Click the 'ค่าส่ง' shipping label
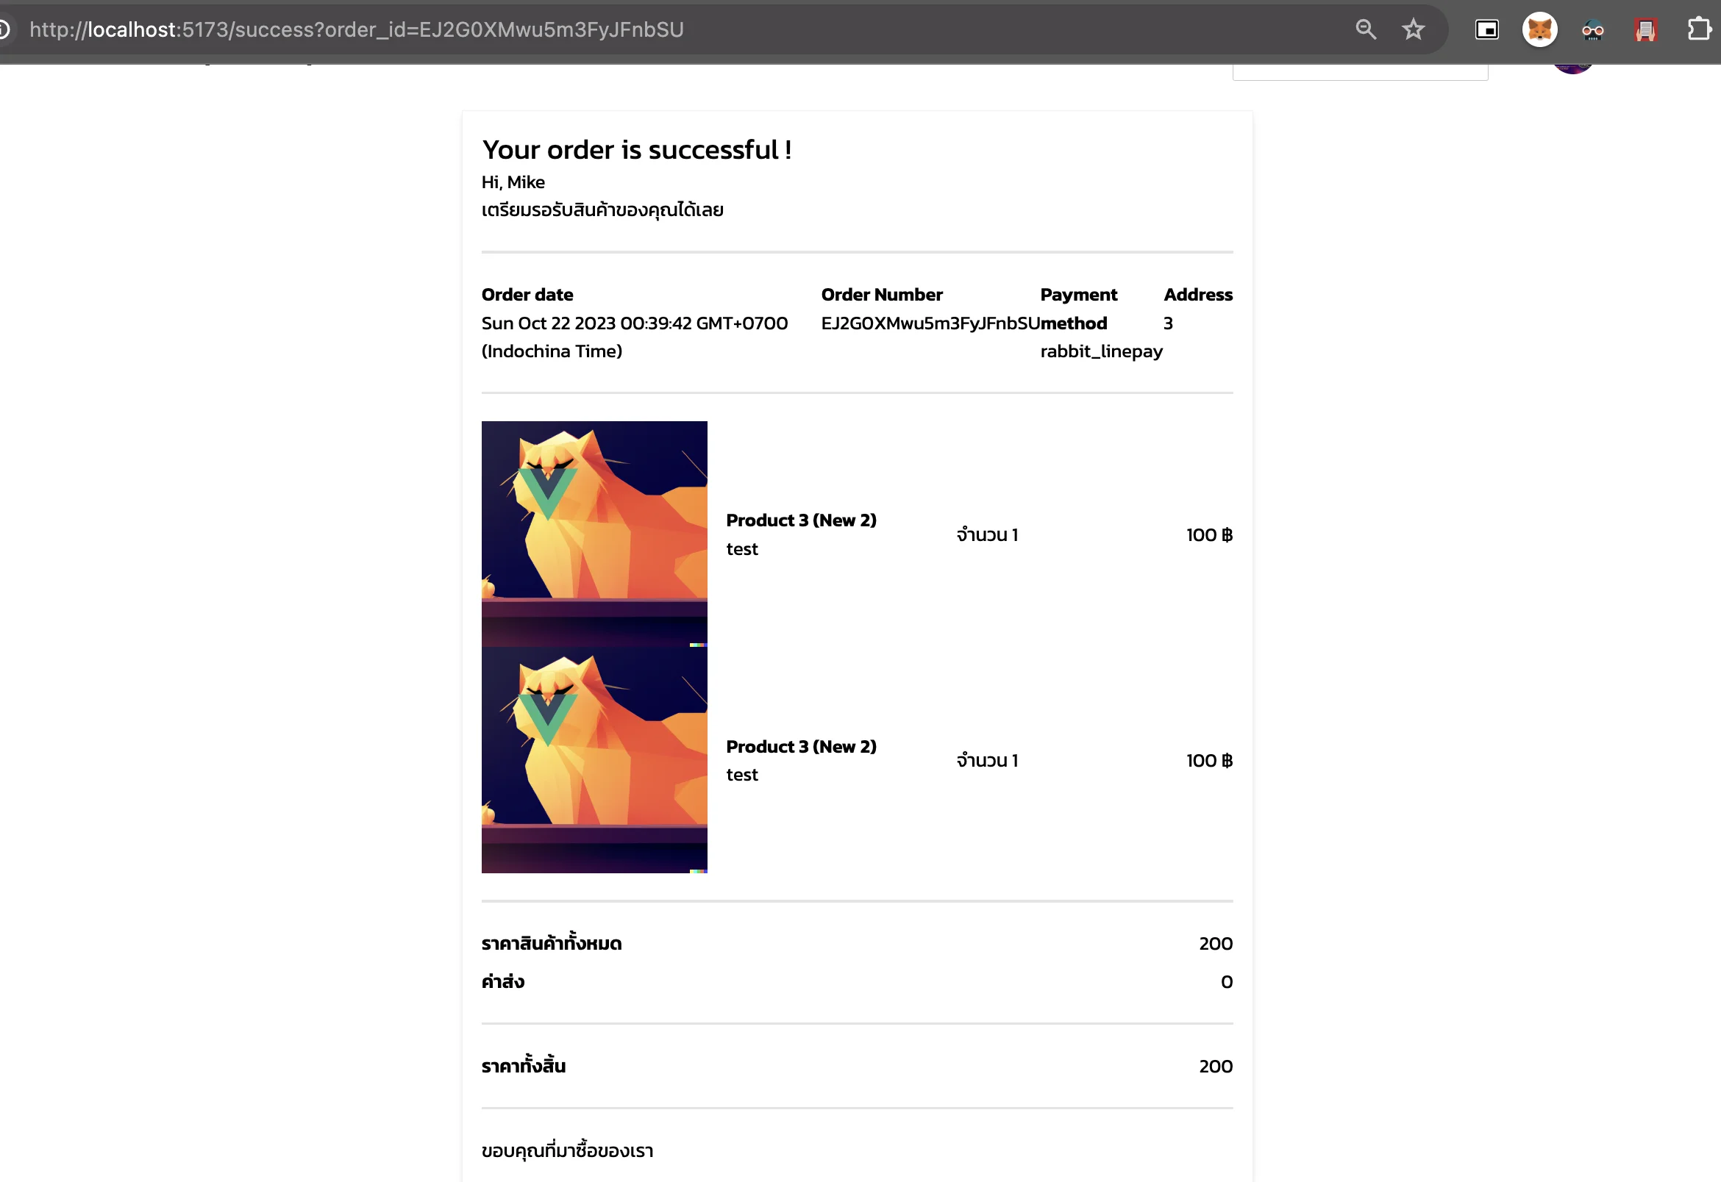The image size is (1721, 1182). [x=503, y=981]
